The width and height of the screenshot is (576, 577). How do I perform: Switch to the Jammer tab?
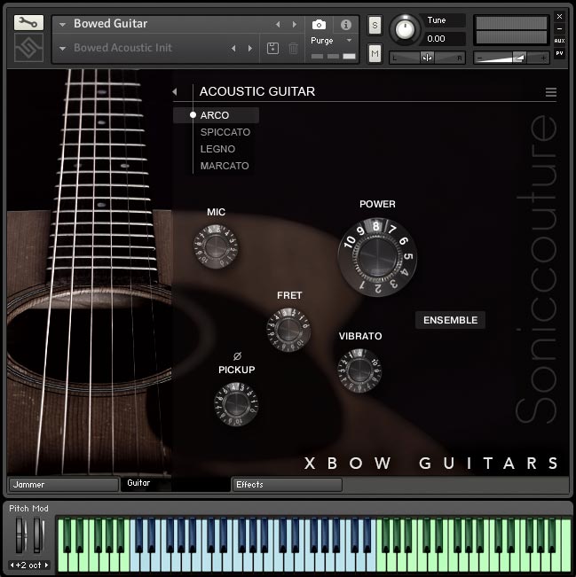coord(64,485)
